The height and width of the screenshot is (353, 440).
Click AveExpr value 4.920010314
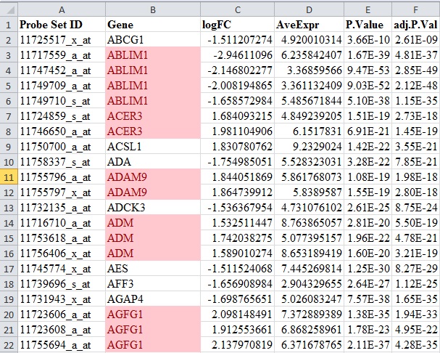tap(309, 40)
